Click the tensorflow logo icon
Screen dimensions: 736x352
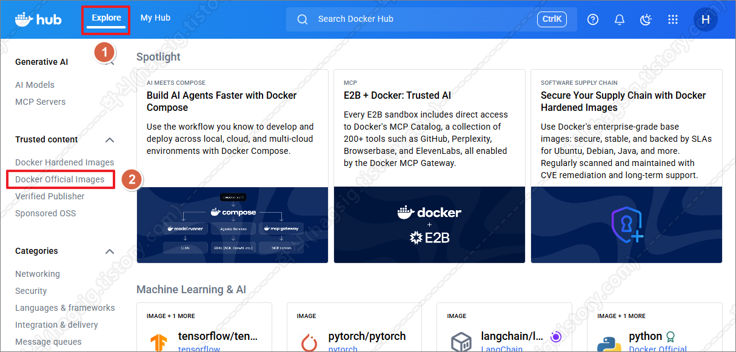160,342
